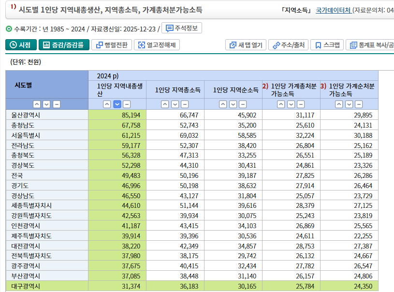Screen dimensions: 394x292
Task: Open the 주석정보 annotation info panel
Action: tap(184, 28)
